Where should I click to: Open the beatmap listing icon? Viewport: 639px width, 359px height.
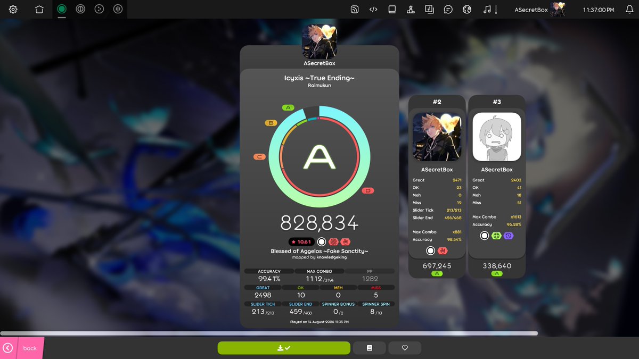tap(429, 10)
